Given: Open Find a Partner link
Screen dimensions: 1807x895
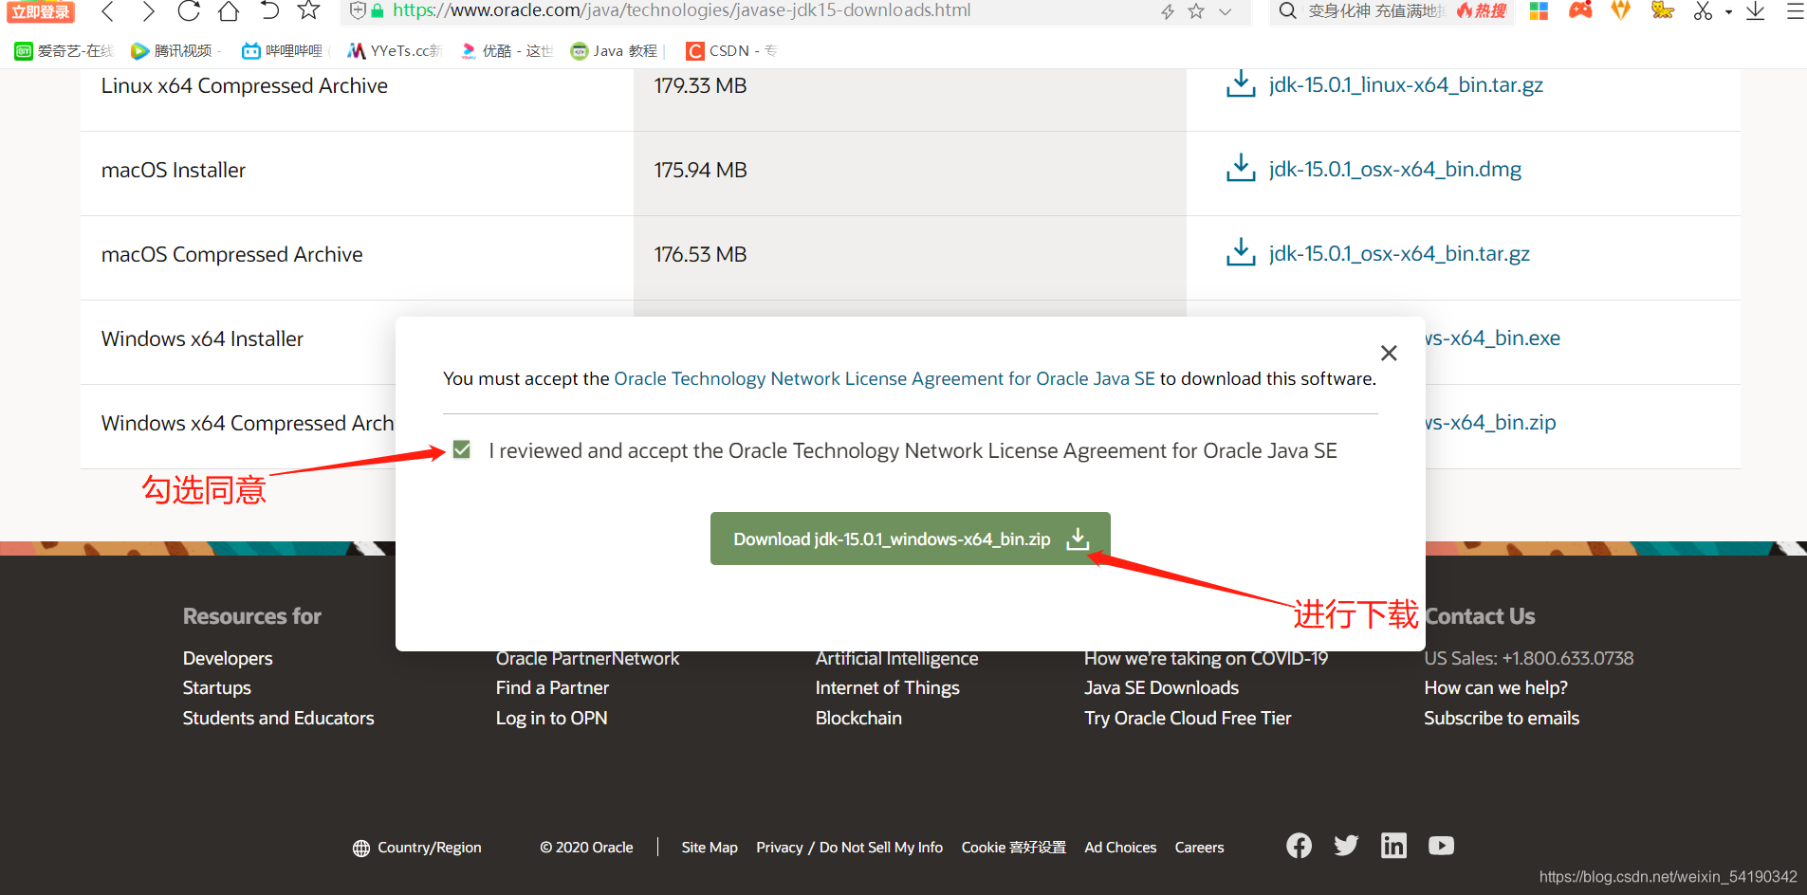Looking at the screenshot, I should (x=552, y=687).
